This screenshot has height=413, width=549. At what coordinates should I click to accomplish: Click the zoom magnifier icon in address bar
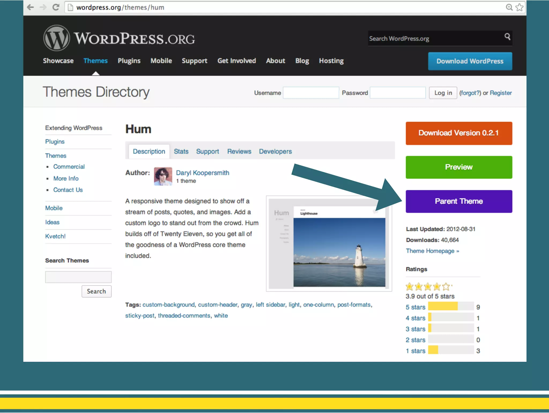pyautogui.click(x=509, y=7)
